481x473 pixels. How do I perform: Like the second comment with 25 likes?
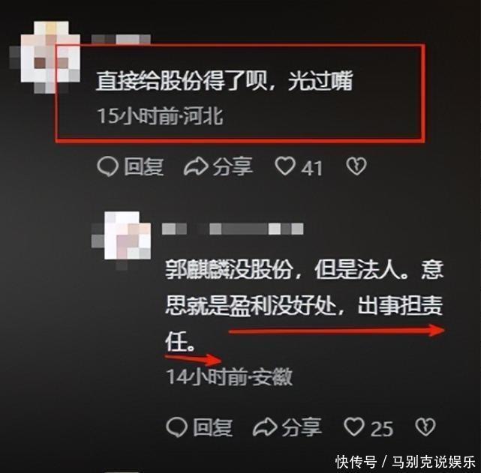[354, 427]
